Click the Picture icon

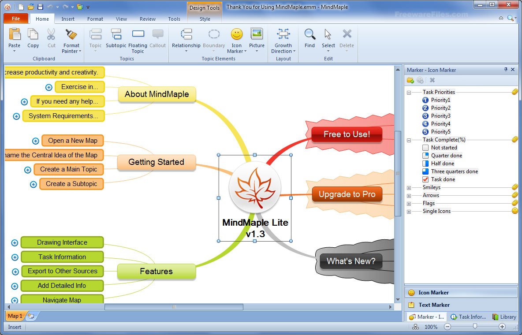(257, 33)
